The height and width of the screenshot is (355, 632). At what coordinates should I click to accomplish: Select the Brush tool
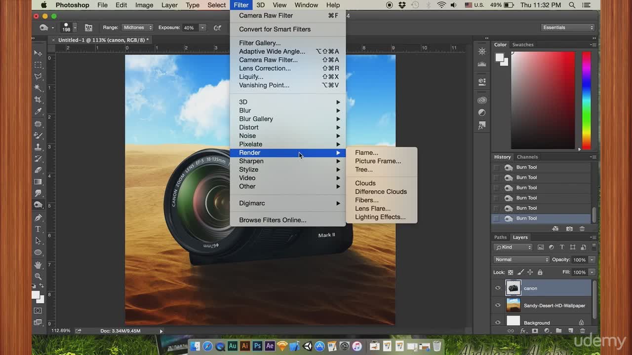[38, 135]
